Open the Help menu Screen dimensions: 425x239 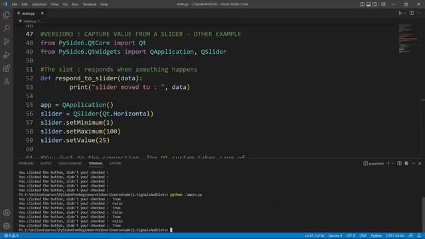(104, 5)
